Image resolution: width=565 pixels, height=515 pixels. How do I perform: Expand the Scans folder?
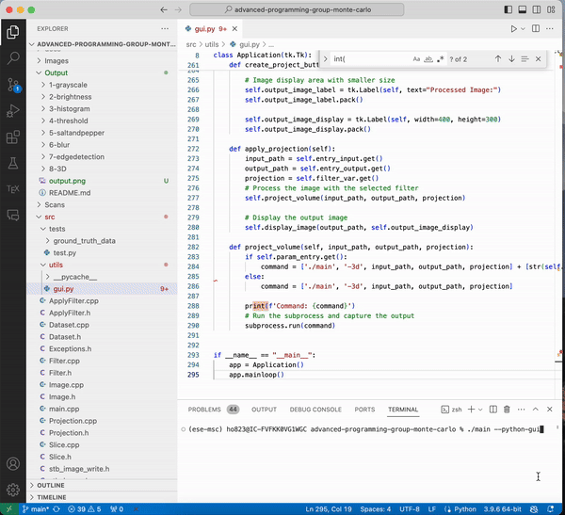(55, 204)
